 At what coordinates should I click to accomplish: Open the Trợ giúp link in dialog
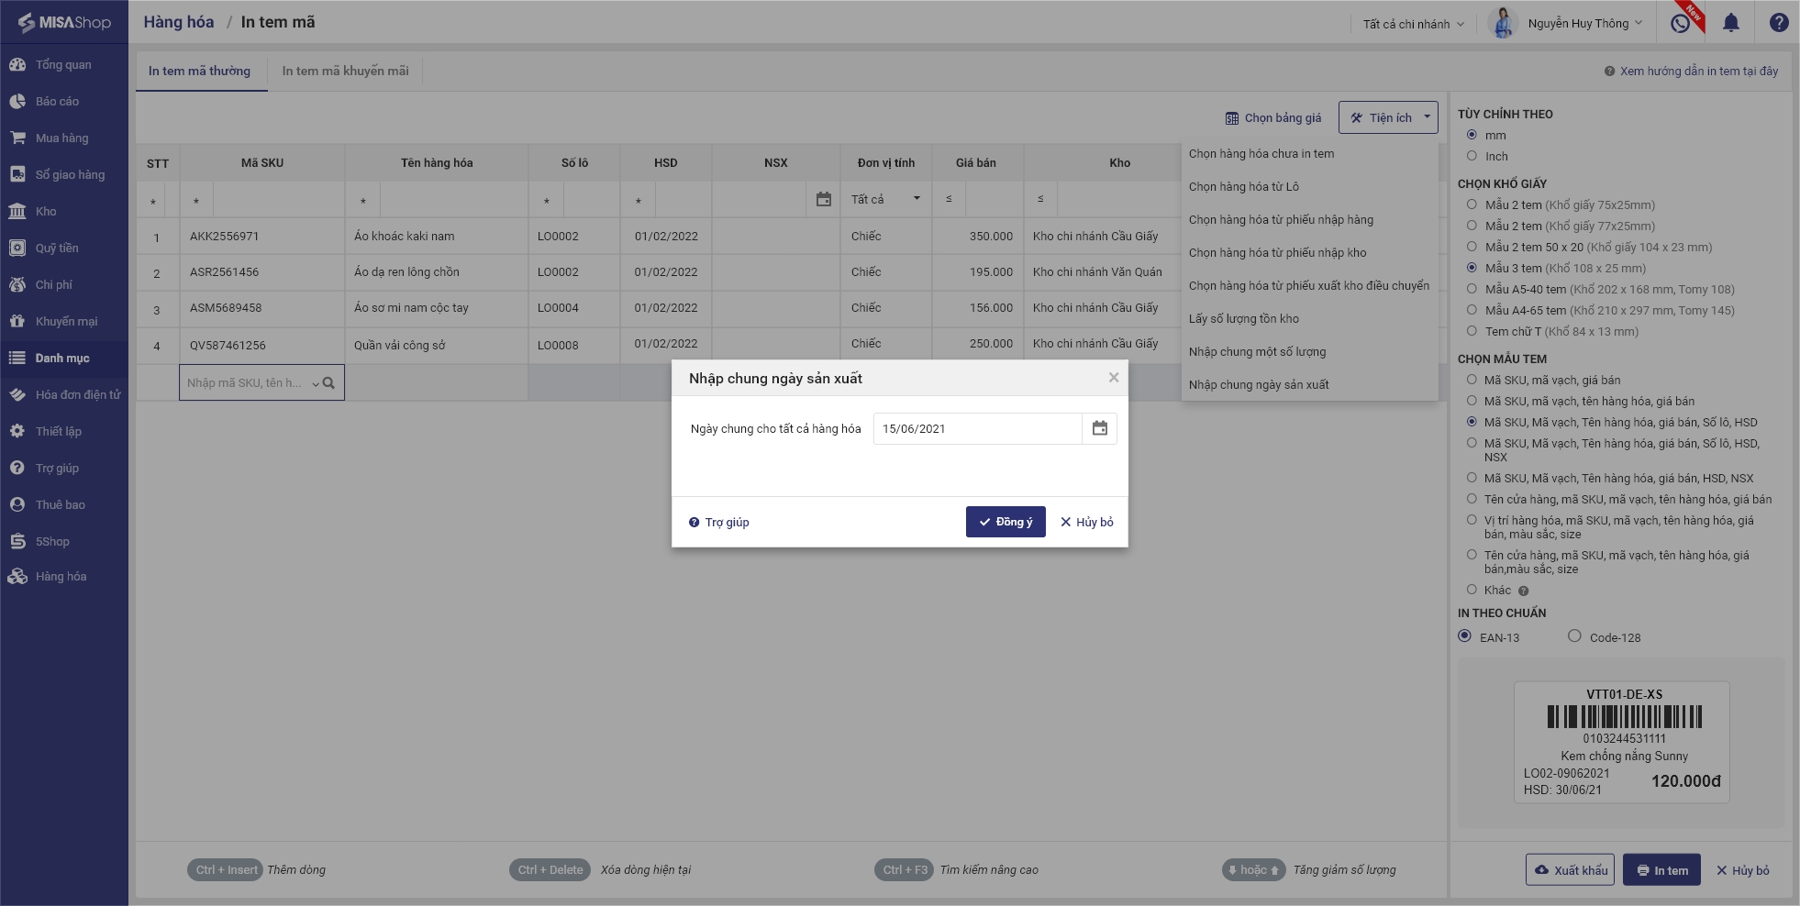719,523
